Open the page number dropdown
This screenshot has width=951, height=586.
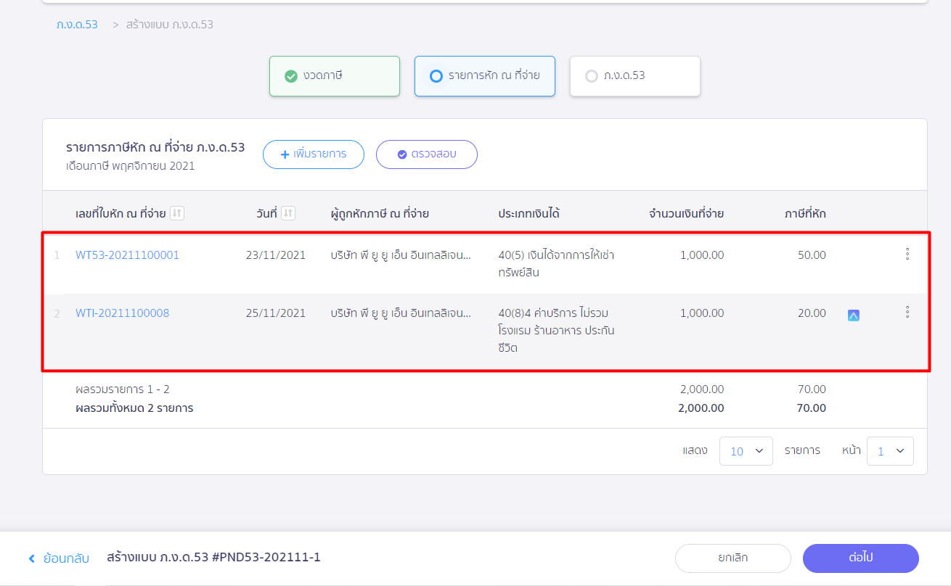[889, 451]
